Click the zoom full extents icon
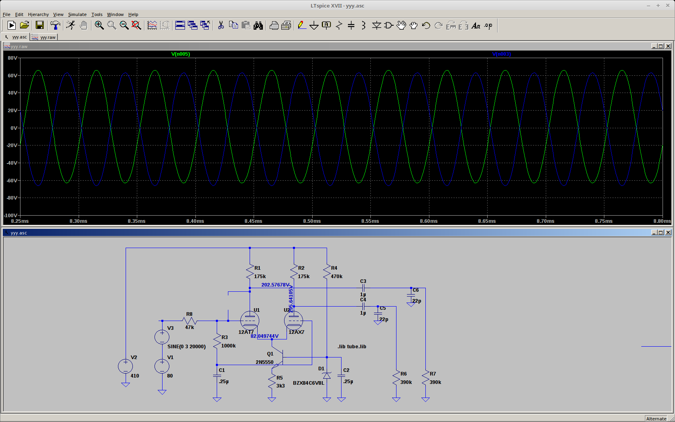Screen dimensions: 675x422 click(x=136, y=25)
